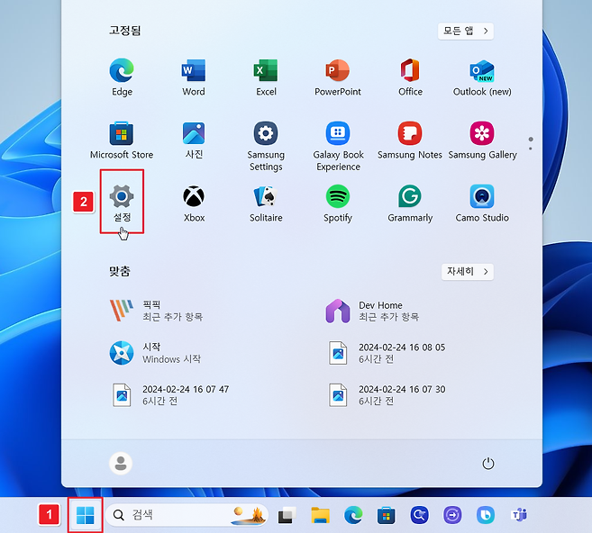Open Galaxy Book Experience
This screenshot has width=592, height=533.
338,146
